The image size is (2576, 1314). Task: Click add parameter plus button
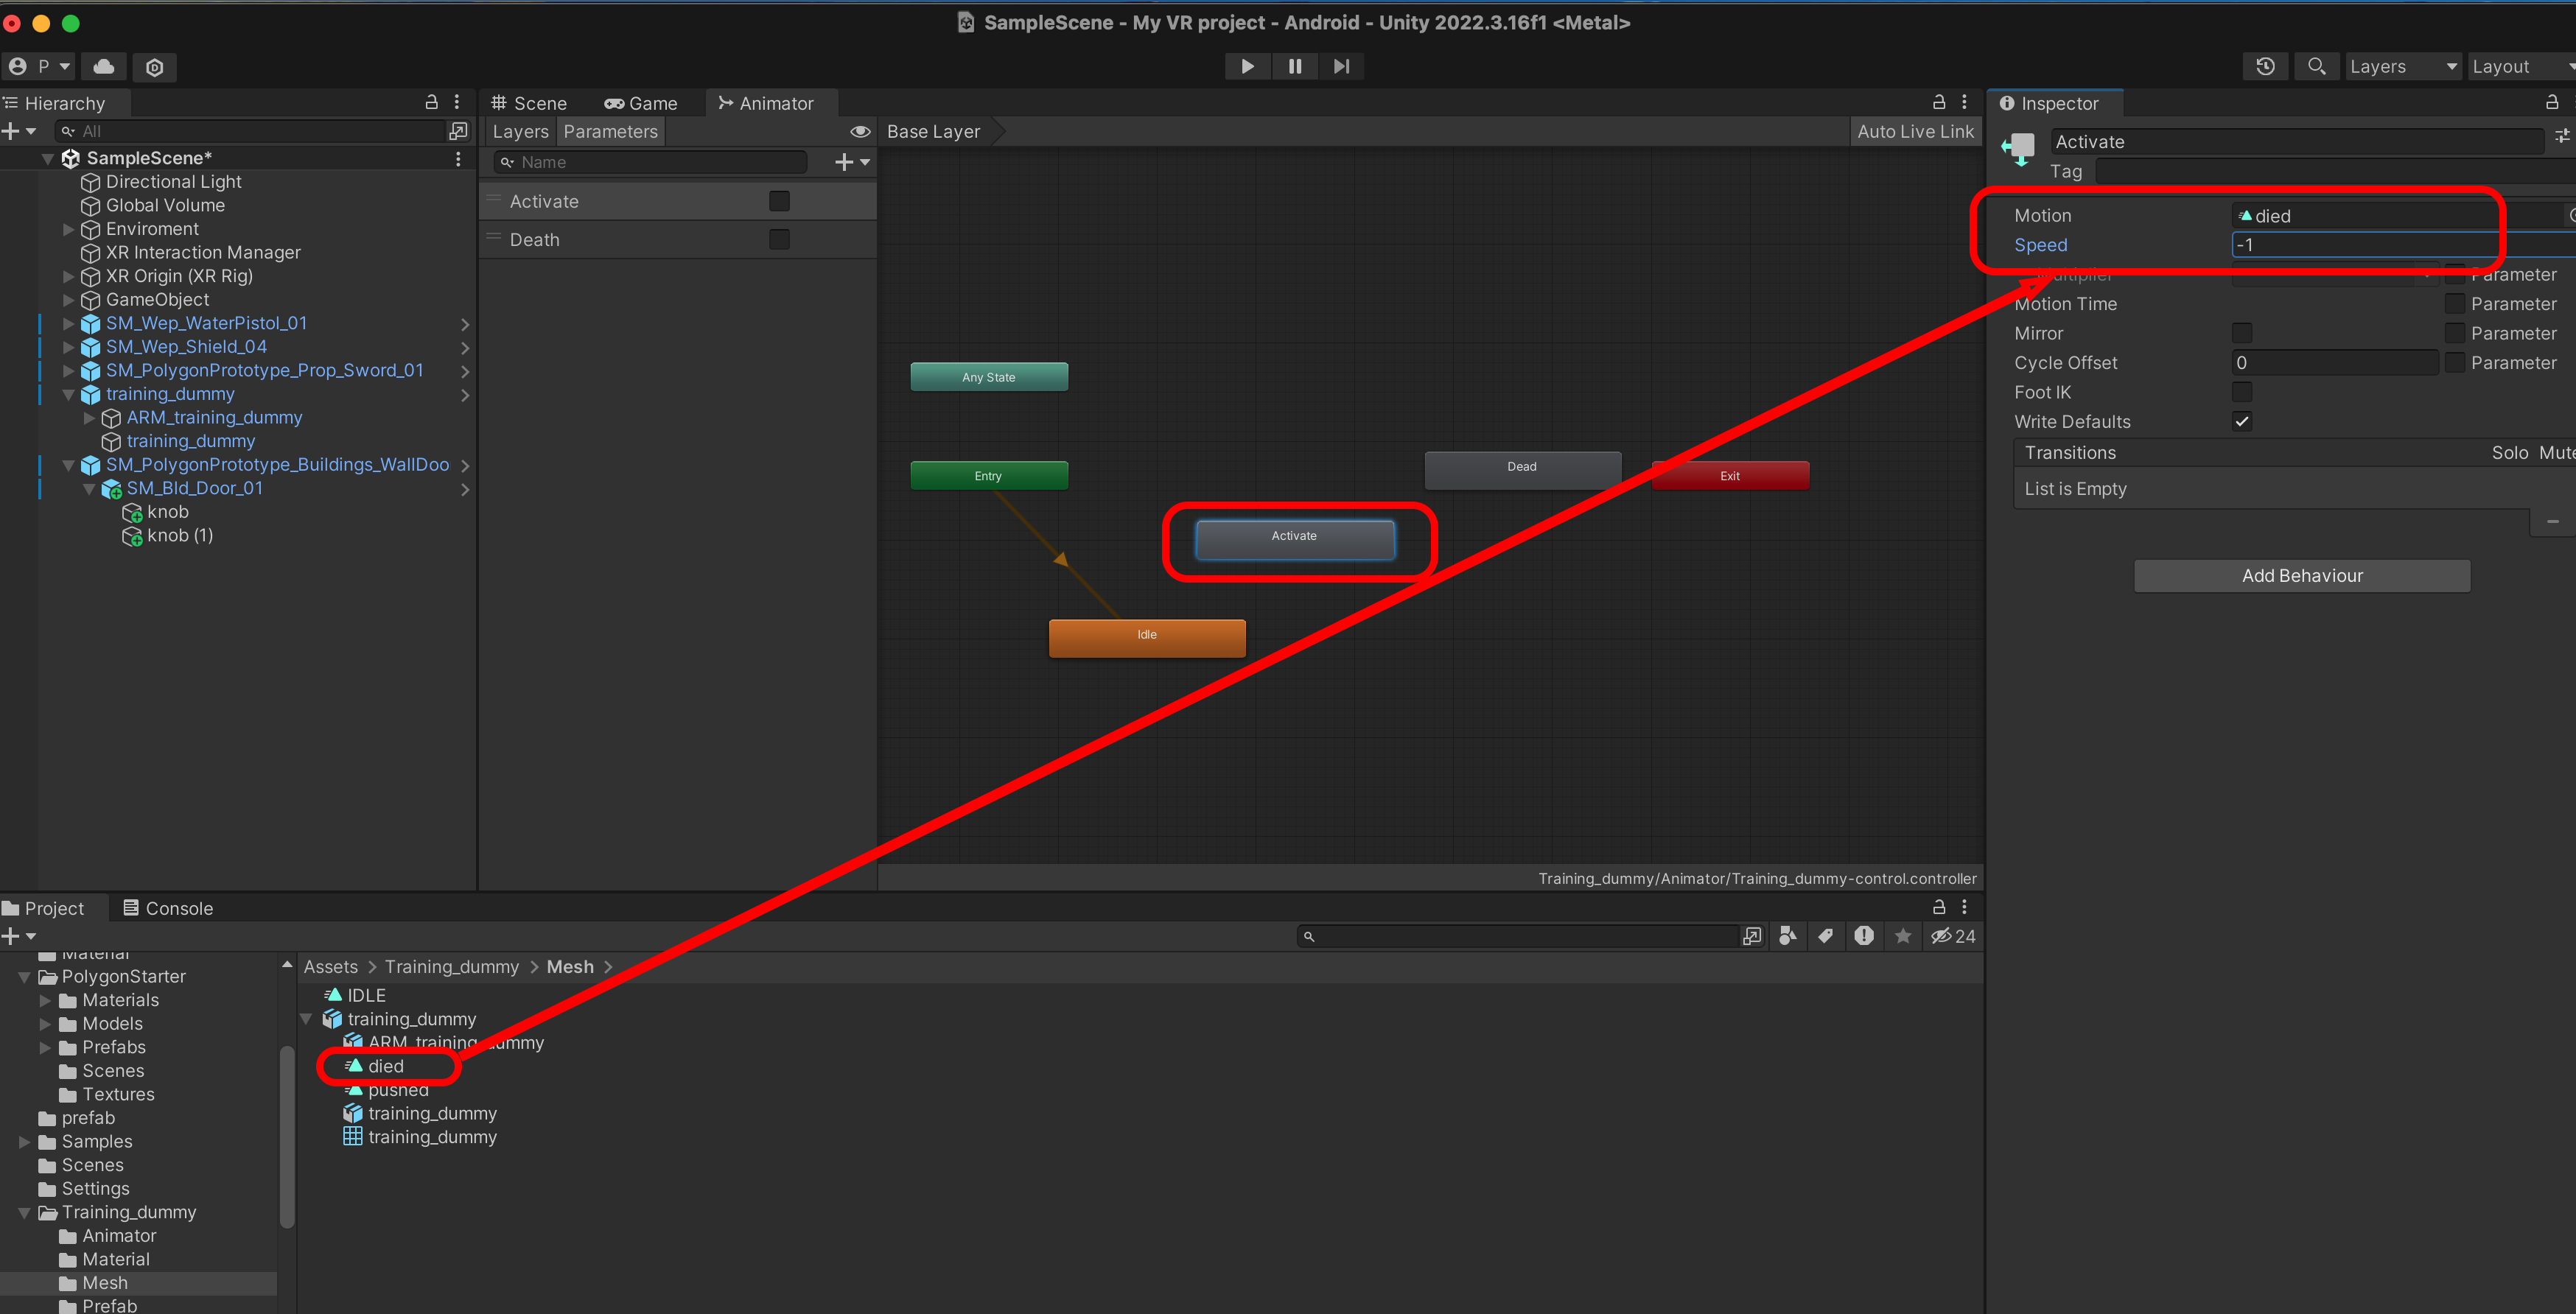(844, 162)
